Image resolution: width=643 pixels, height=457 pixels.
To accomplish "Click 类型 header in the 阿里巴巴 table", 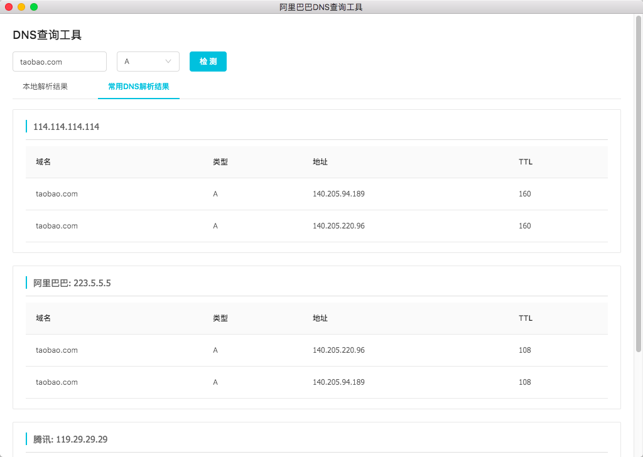I will click(x=220, y=318).
